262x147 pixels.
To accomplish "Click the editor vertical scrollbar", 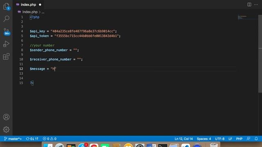I will tap(260, 53).
